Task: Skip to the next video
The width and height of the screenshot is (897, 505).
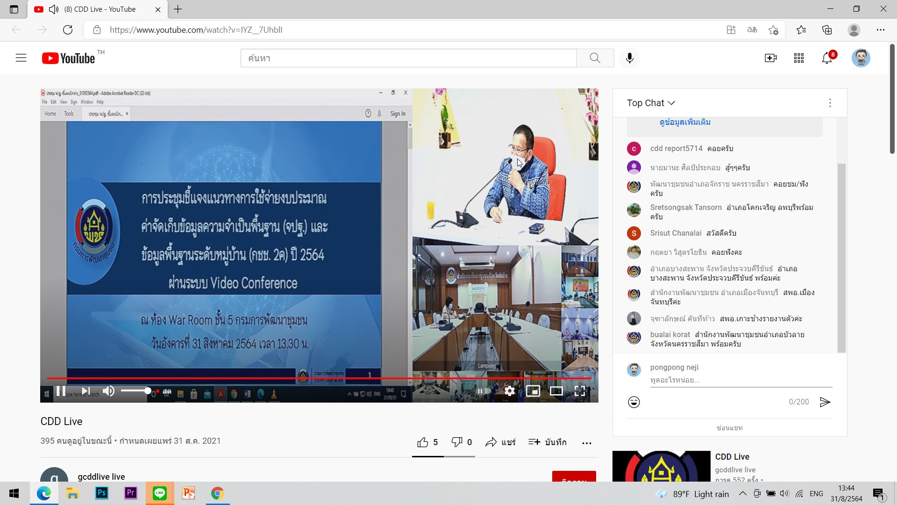Action: tap(85, 391)
